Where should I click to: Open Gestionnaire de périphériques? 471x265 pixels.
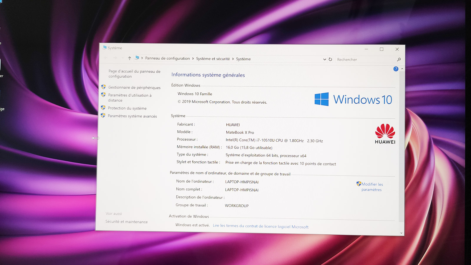pyautogui.click(x=135, y=87)
